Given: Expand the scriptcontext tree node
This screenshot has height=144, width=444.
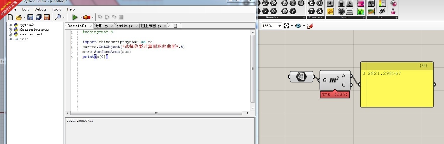Looking at the screenshot, I should pyautogui.click(x=10, y=34).
